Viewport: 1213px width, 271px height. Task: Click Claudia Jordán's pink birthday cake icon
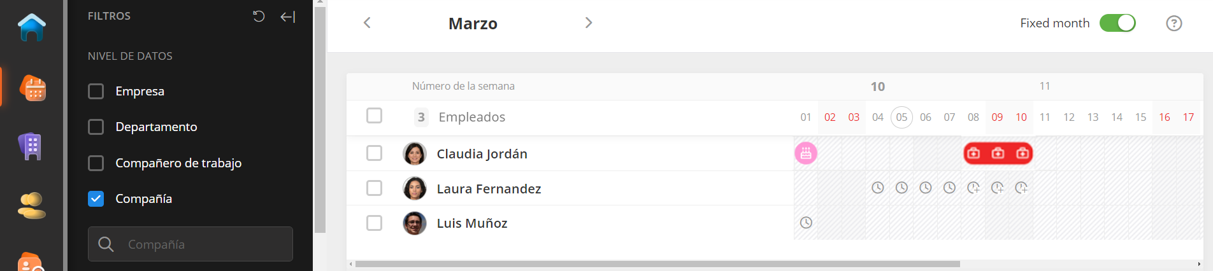pyautogui.click(x=806, y=153)
